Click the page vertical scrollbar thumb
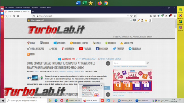 coord(176,24)
